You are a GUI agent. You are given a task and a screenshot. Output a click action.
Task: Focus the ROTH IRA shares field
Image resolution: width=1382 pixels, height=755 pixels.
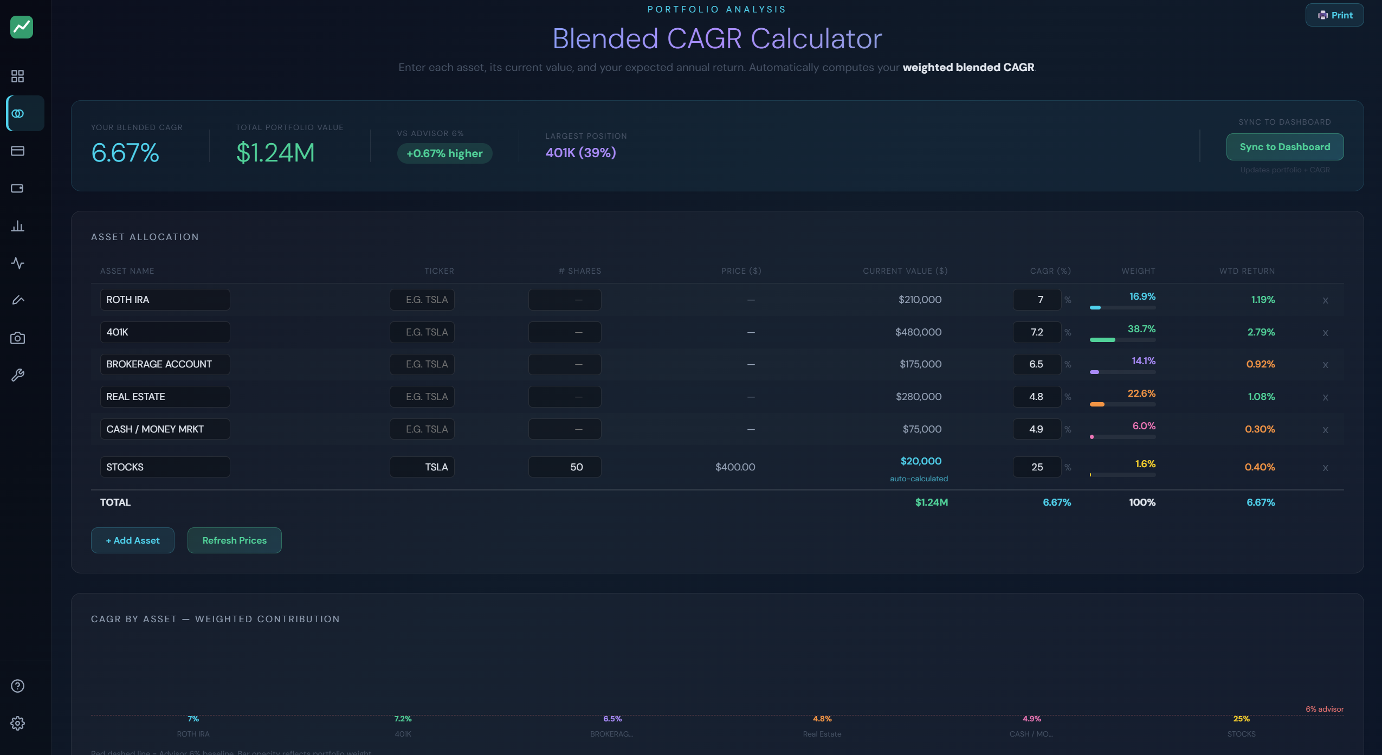coord(565,300)
